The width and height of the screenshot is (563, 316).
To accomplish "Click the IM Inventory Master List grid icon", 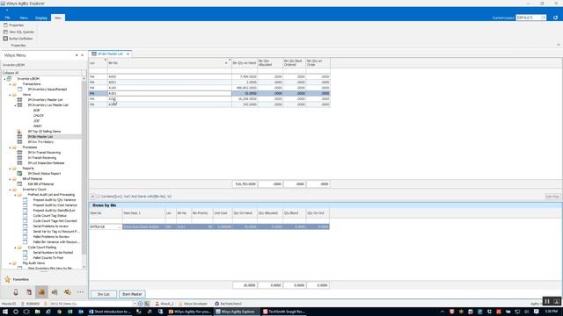I will coord(19,99).
